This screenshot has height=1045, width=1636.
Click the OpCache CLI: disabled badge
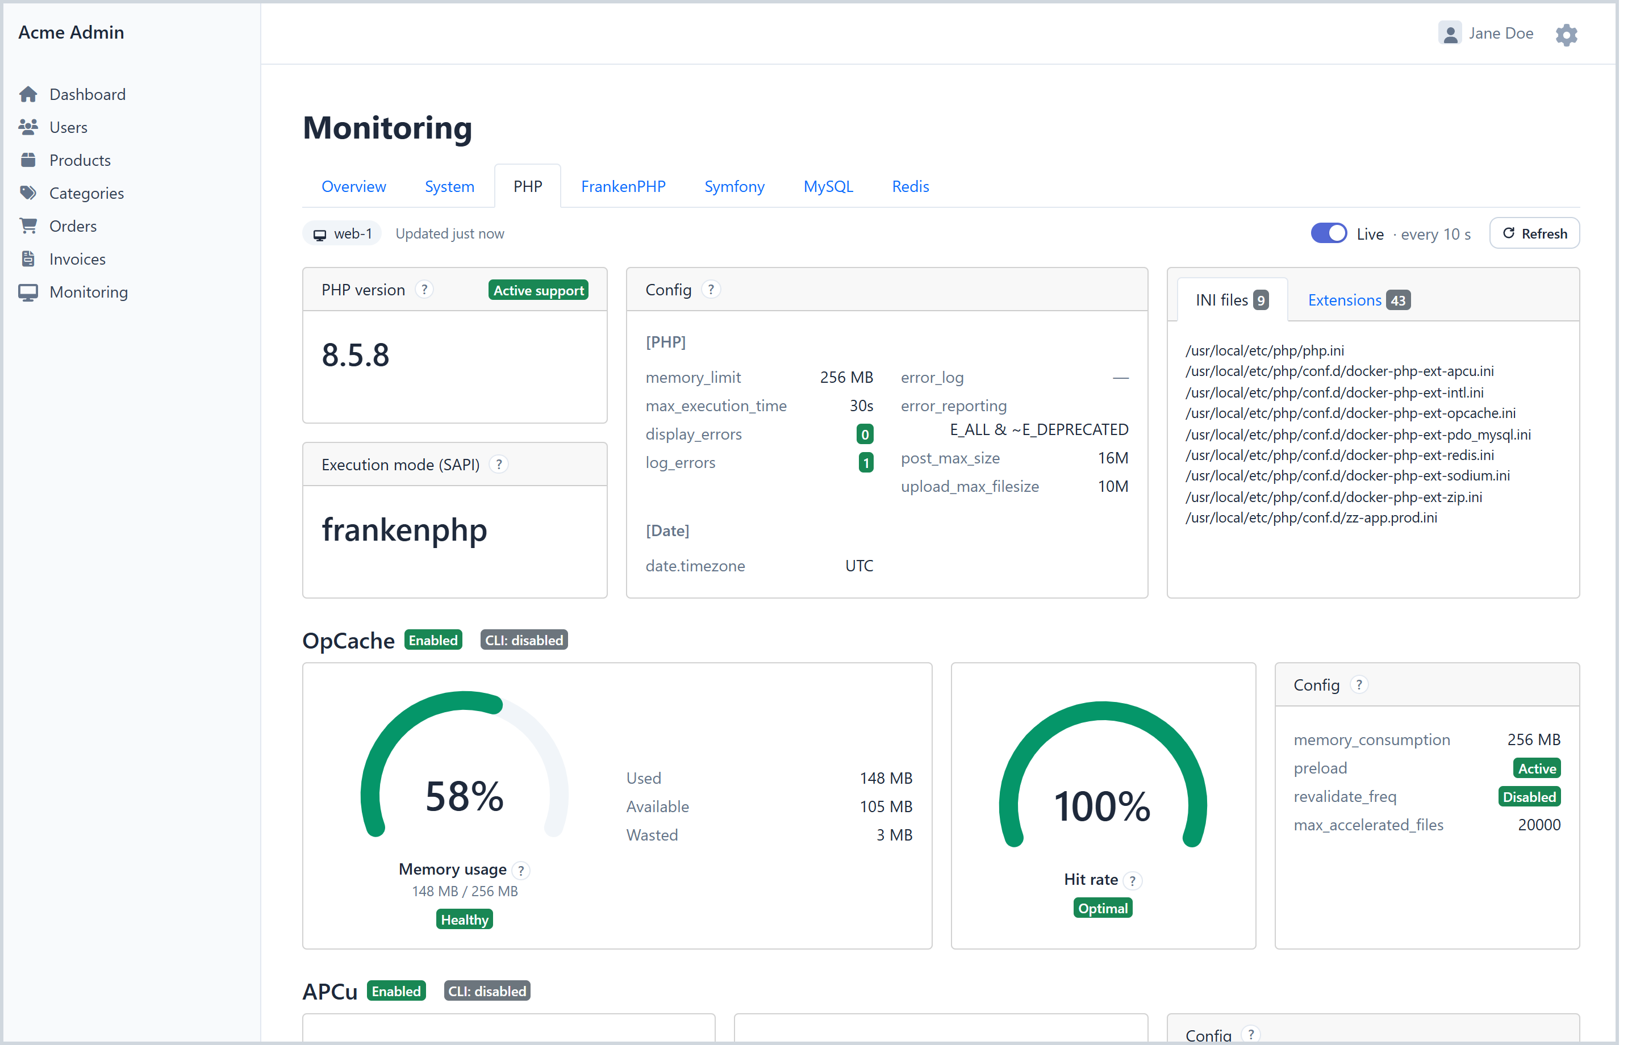[524, 640]
